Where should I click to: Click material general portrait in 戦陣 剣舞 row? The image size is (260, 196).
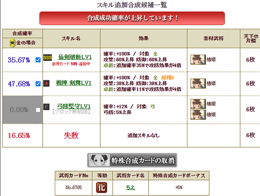point(198,83)
